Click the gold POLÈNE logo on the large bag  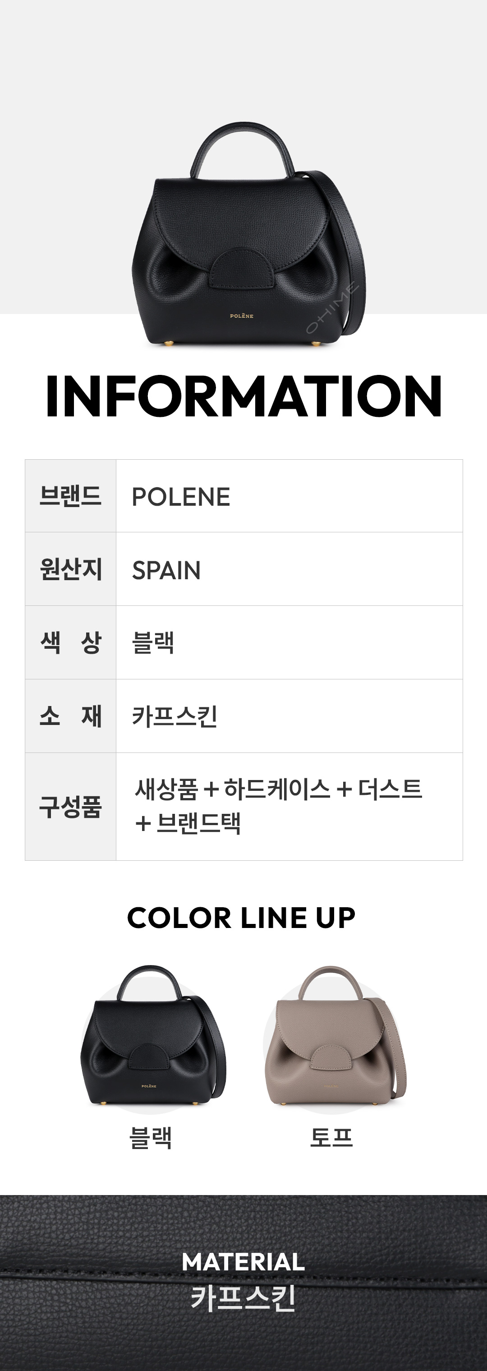(x=242, y=316)
